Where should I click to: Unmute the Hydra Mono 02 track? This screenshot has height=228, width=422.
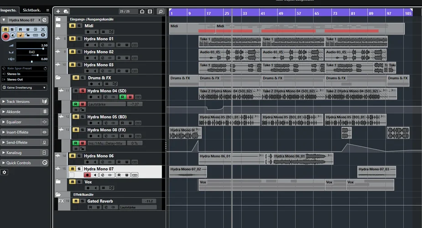pyautogui.click(x=72, y=52)
